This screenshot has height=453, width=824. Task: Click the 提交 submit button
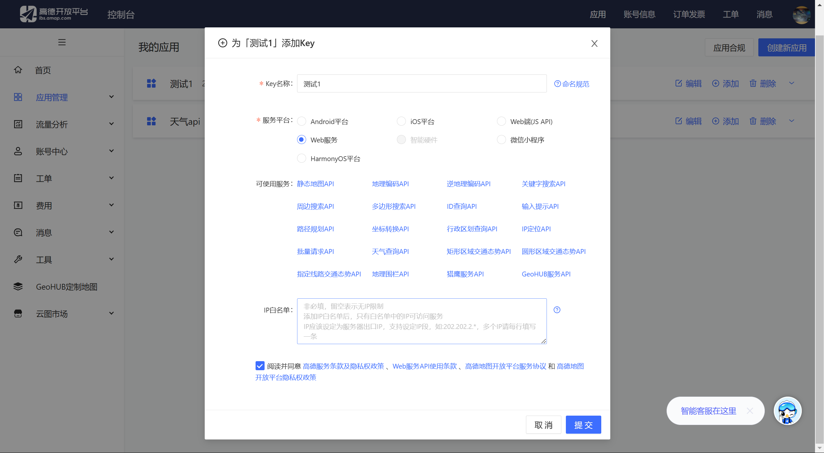(583, 424)
